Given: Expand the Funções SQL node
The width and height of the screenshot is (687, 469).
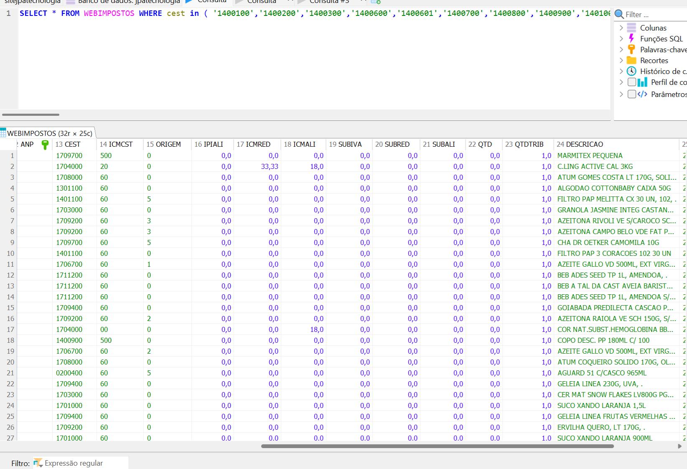Looking at the screenshot, I should [x=621, y=39].
